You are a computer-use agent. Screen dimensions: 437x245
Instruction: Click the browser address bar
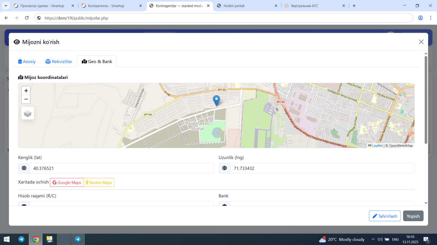tap(224, 18)
